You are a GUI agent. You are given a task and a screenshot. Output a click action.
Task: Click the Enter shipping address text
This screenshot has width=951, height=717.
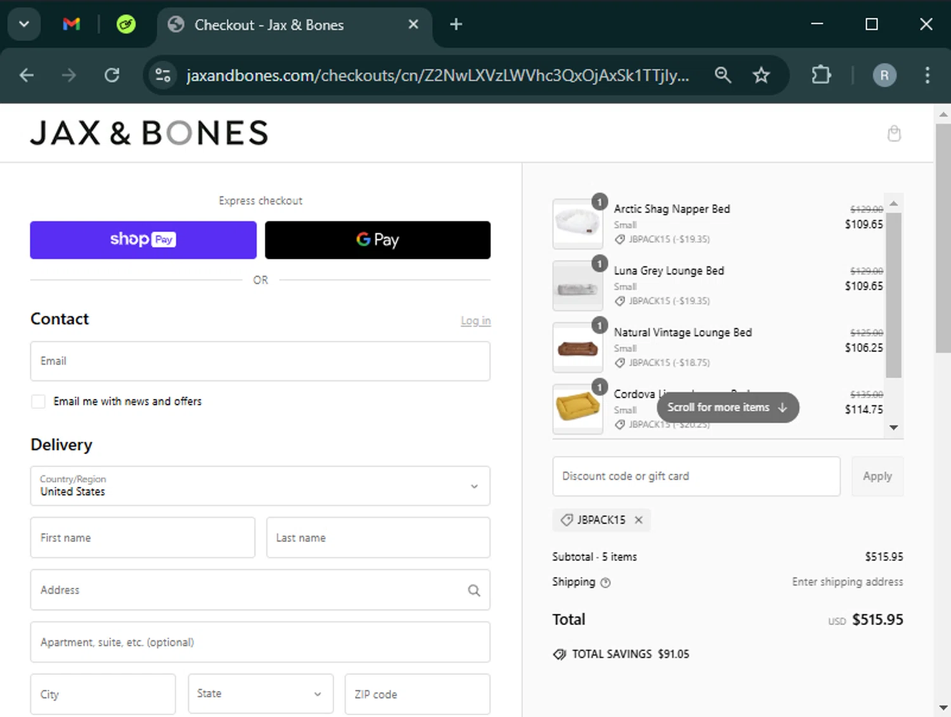[x=848, y=582]
